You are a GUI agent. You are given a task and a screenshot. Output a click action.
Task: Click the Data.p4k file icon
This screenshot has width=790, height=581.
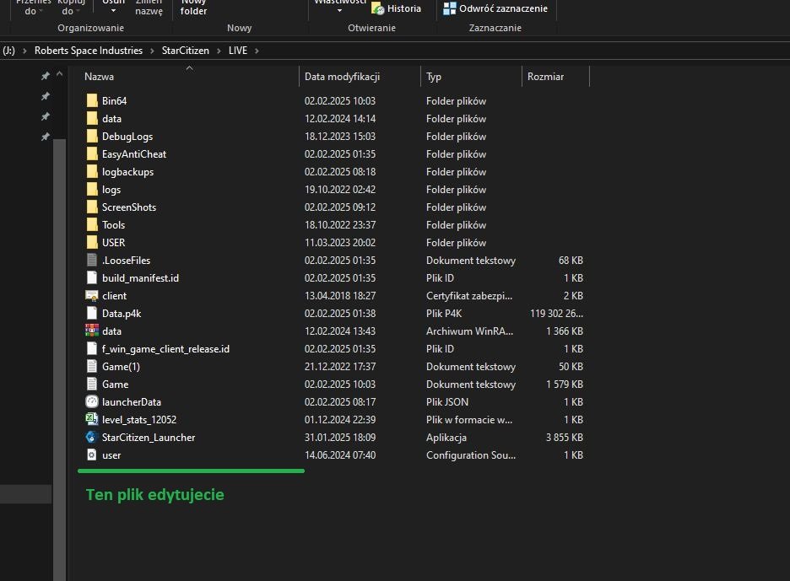[x=92, y=313]
